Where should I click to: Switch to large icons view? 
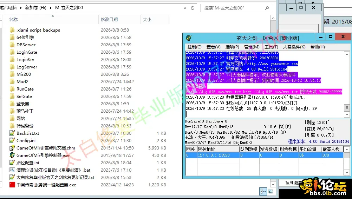click(x=271, y=191)
